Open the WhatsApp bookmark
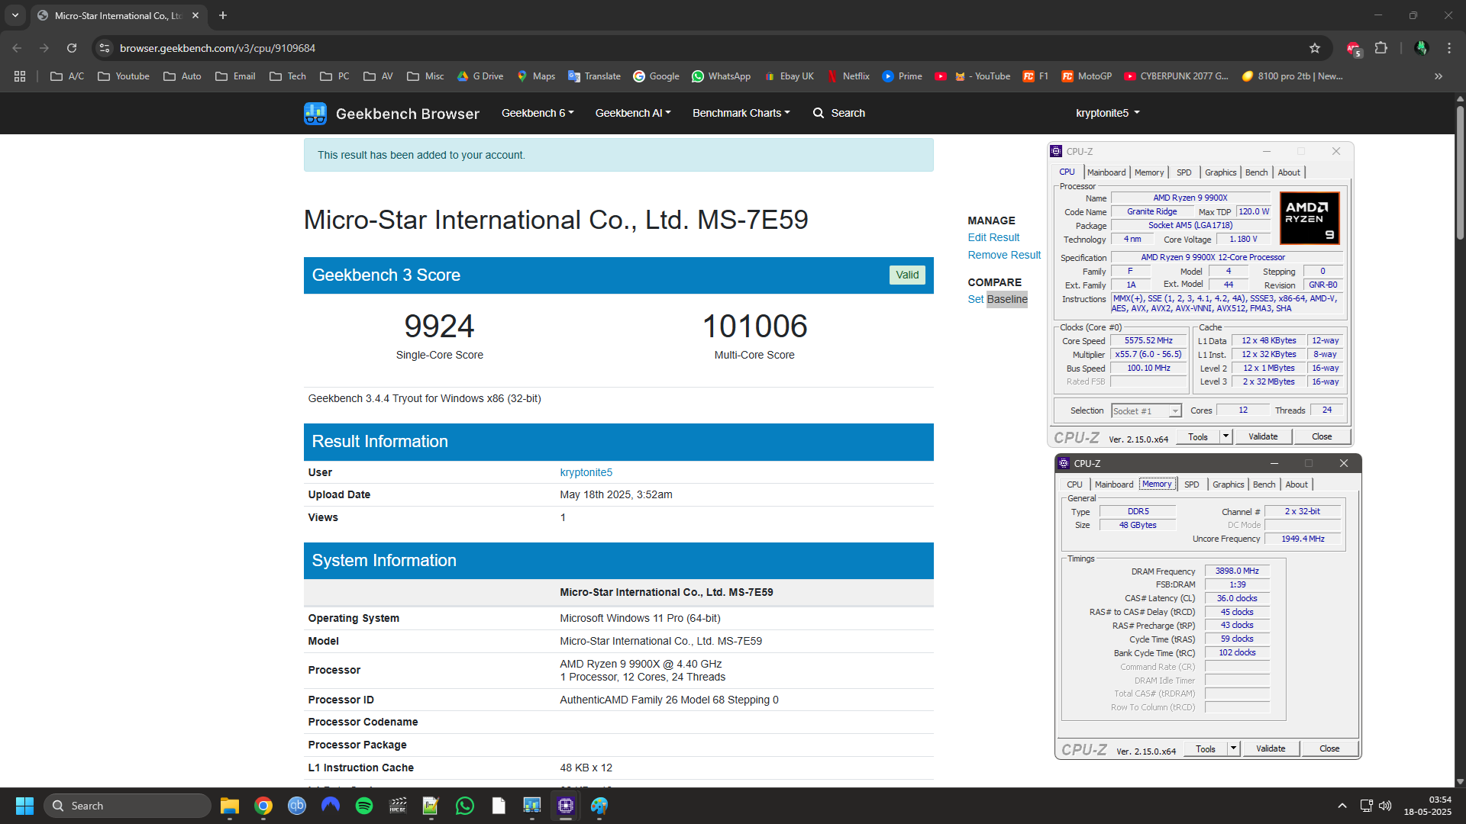 tap(721, 76)
